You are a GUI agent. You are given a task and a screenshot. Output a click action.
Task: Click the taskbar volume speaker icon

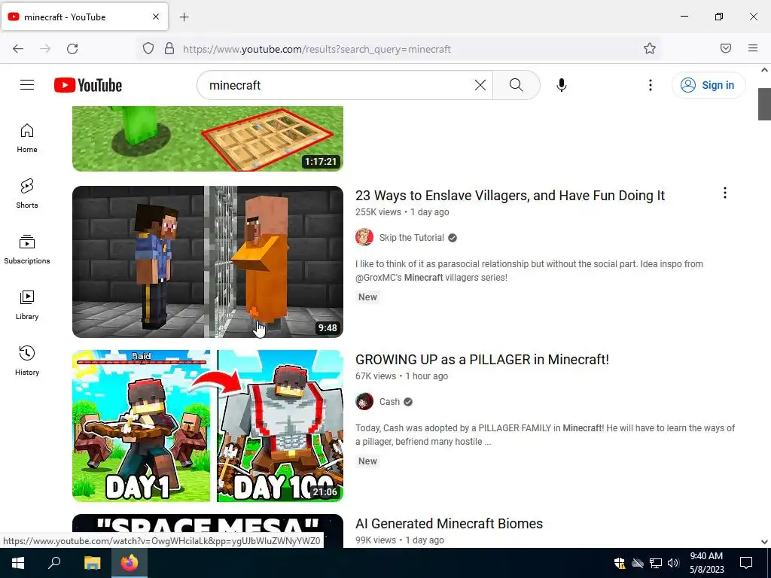tap(673, 563)
